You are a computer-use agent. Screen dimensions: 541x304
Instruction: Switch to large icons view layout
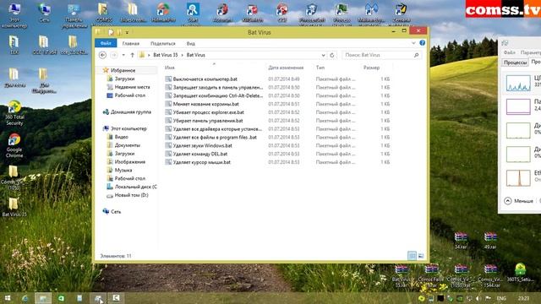tap(421, 256)
